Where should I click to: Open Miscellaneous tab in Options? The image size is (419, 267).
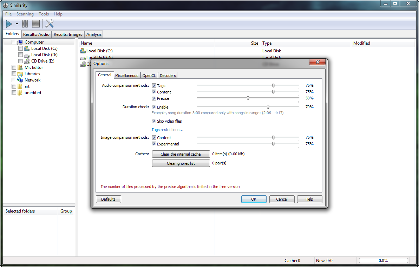click(127, 76)
